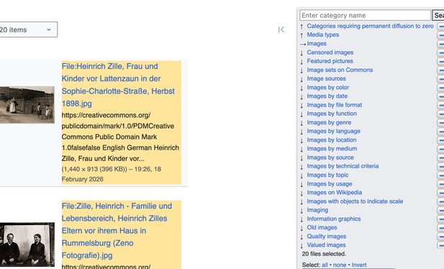Invert the current file selection
444x269 pixels.
pos(359,265)
